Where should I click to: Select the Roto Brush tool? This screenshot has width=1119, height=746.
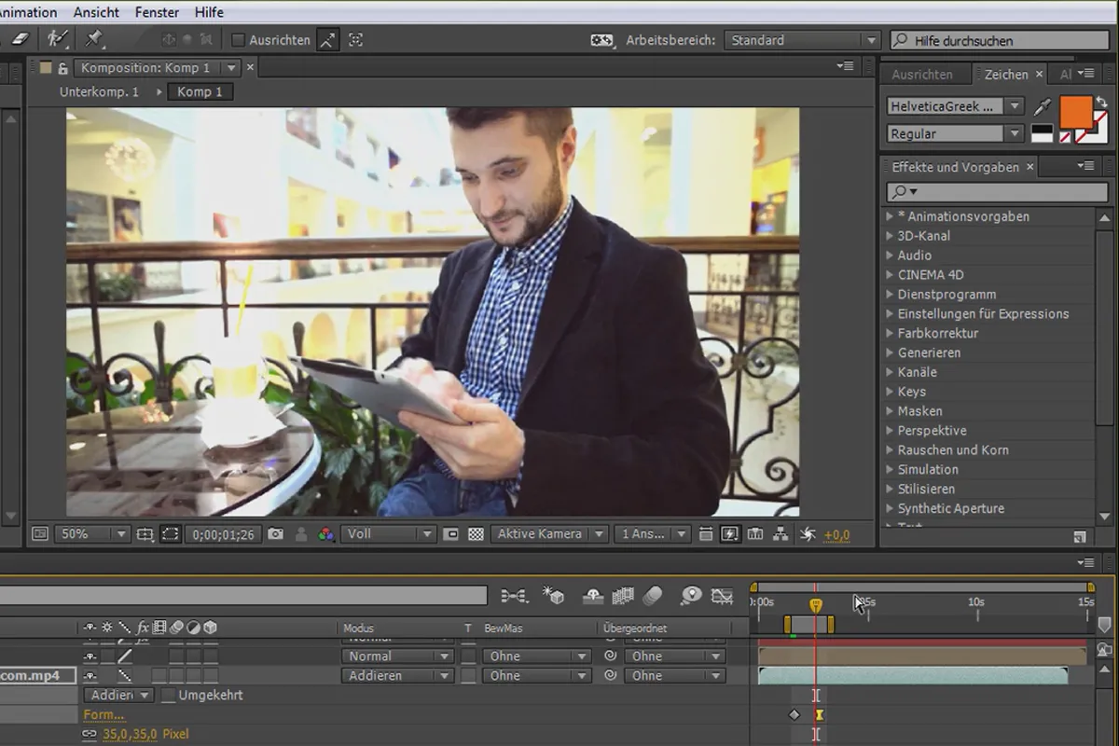57,39
